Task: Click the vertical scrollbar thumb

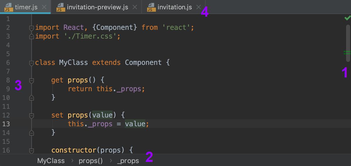Action: point(348,43)
